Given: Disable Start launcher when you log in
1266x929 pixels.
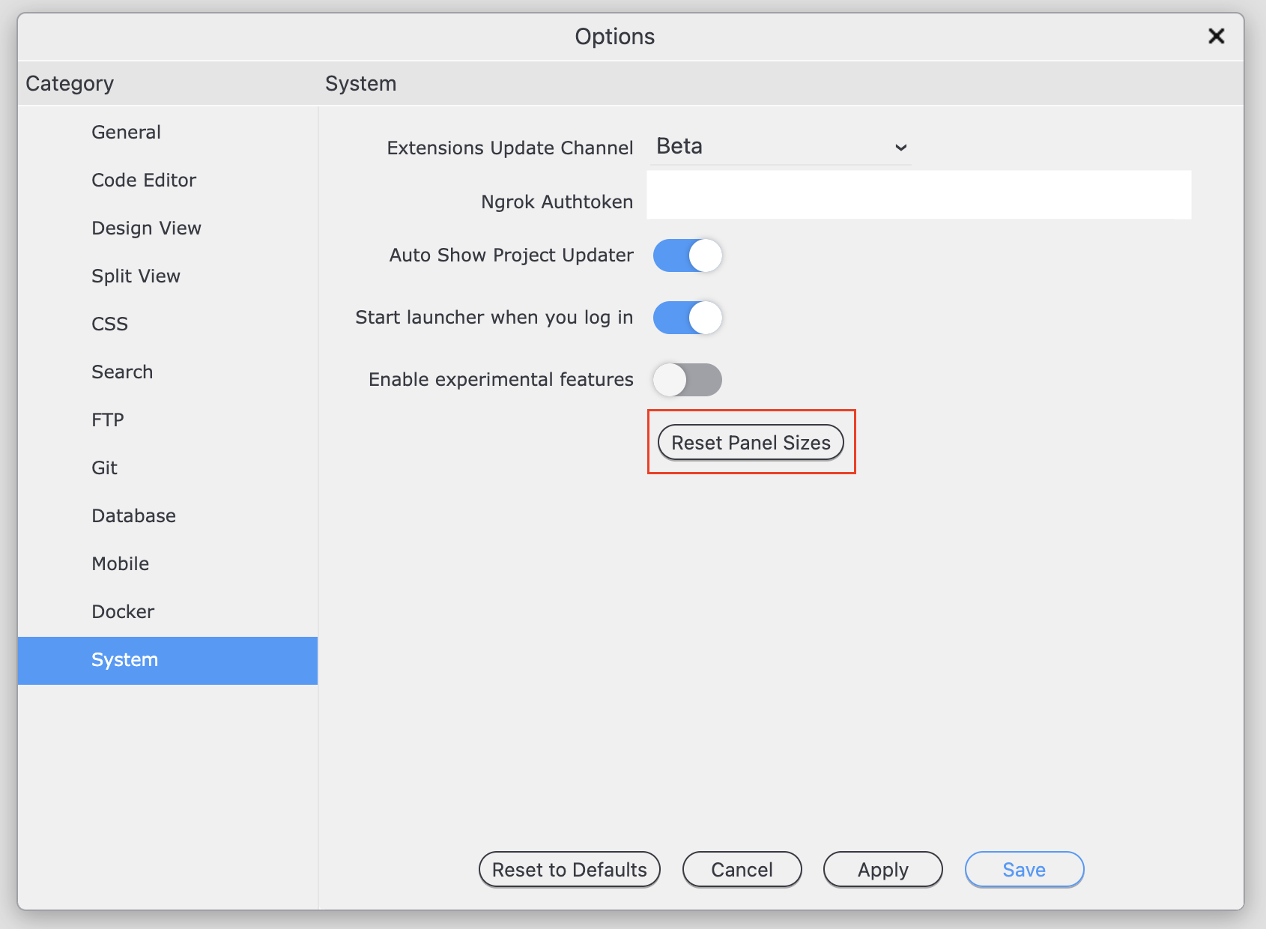Looking at the screenshot, I should pyautogui.click(x=687, y=318).
